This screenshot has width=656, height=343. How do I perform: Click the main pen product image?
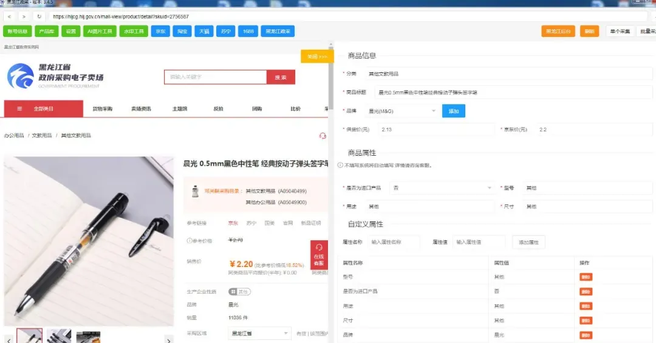(89, 241)
